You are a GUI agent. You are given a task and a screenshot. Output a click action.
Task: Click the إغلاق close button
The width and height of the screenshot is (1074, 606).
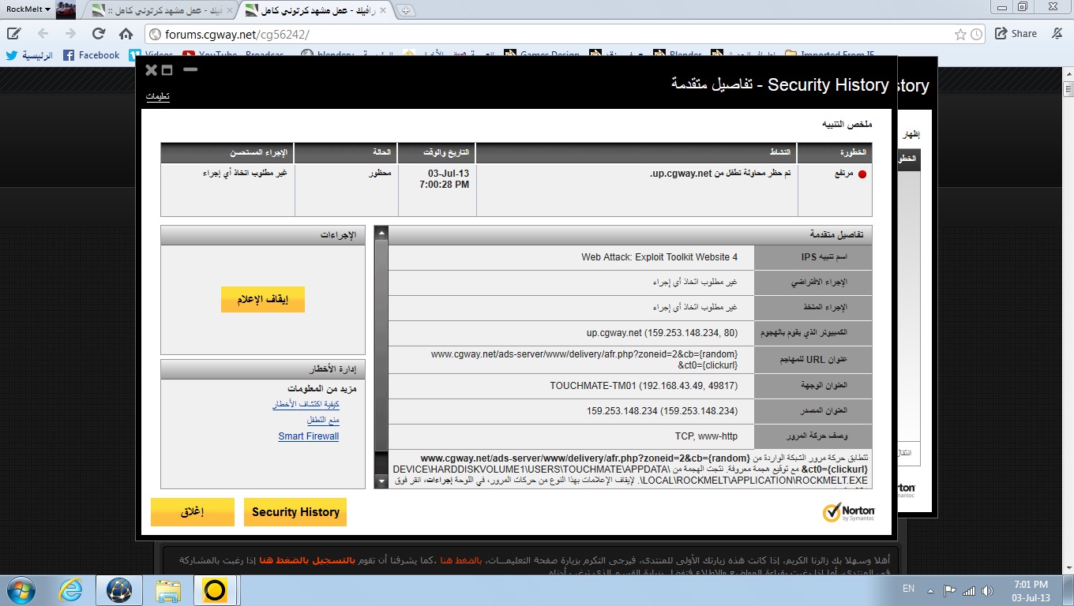[193, 512]
